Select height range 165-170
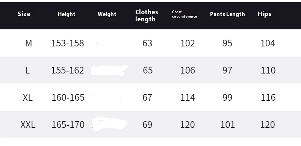Viewport: 301px width, 146px height. (x=68, y=125)
